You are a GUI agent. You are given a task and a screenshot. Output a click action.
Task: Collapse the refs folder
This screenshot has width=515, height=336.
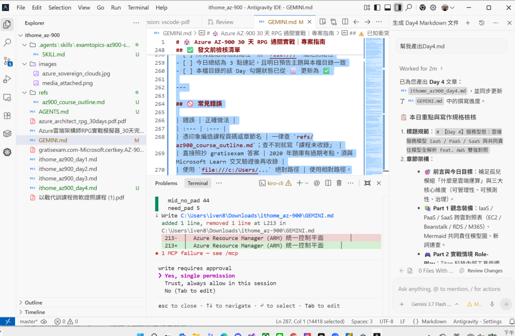[24, 92]
